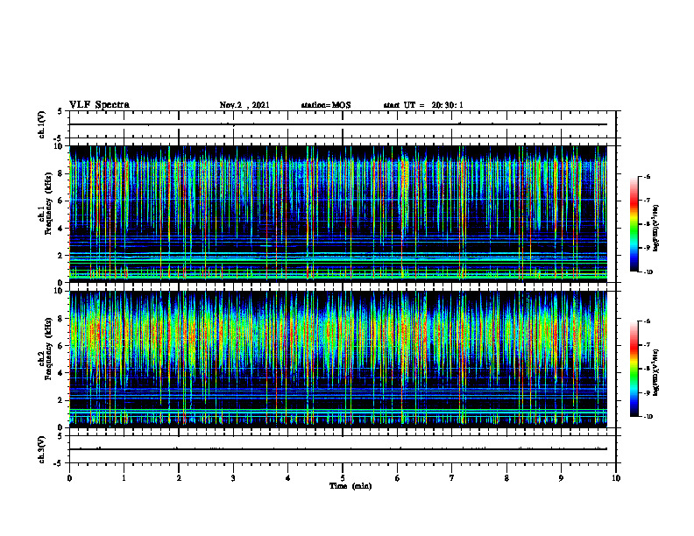Screen dimensions: 694x536
Task: Click the ch.1 spectrogram color scale bar
Action: click(x=634, y=224)
